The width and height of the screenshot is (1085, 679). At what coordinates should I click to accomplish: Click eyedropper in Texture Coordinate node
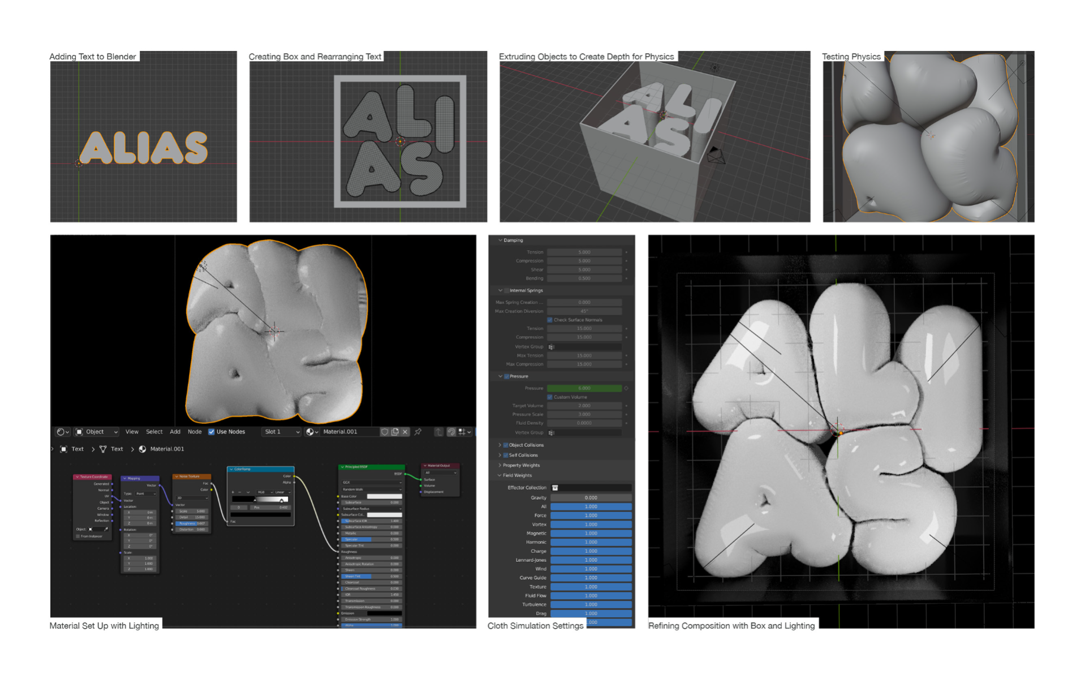click(x=106, y=529)
